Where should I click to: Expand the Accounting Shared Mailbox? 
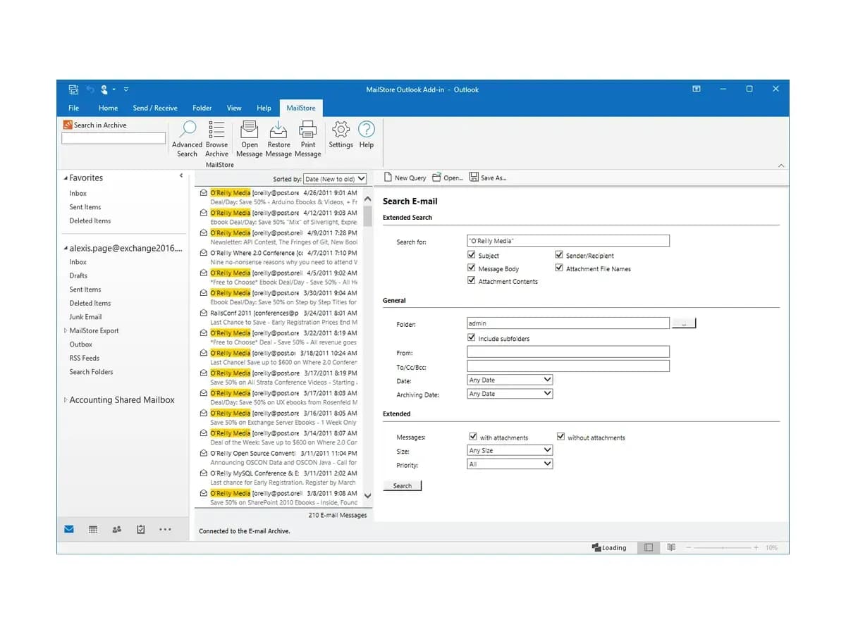pyautogui.click(x=66, y=400)
